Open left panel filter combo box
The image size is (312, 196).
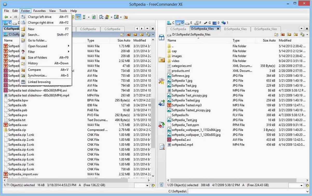coord(142,185)
